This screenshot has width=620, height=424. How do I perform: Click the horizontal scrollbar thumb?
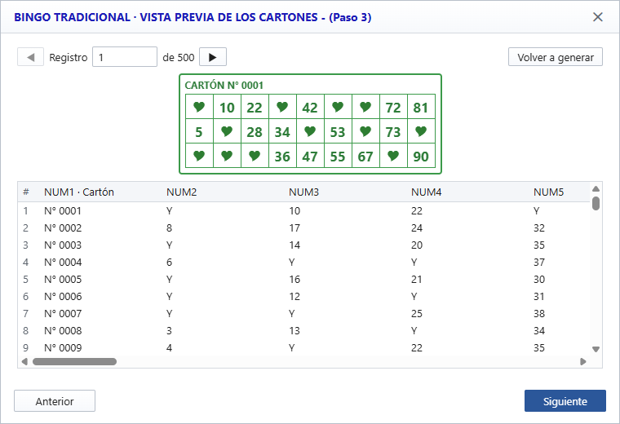pyautogui.click(x=74, y=361)
